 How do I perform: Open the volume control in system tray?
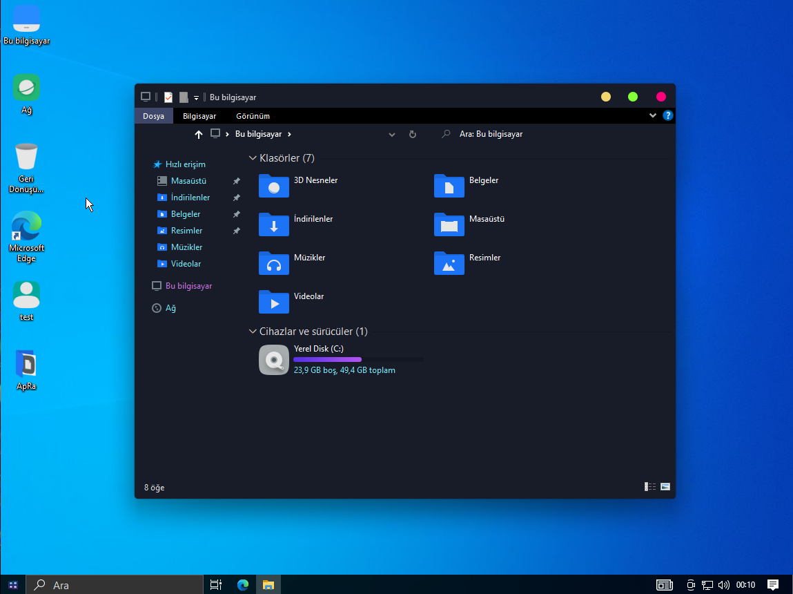(x=724, y=585)
